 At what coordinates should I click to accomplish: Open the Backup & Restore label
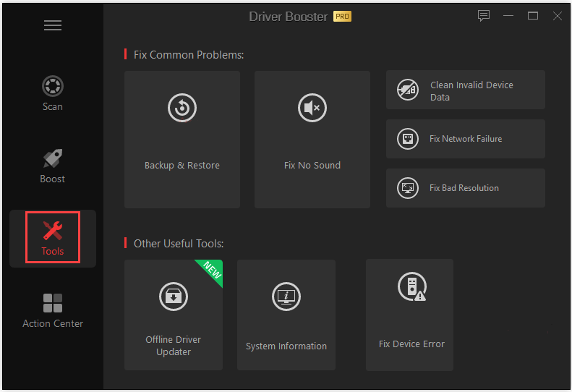click(182, 166)
